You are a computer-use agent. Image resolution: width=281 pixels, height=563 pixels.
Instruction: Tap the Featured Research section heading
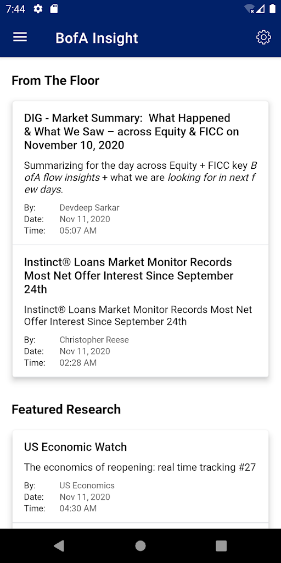coord(66,409)
